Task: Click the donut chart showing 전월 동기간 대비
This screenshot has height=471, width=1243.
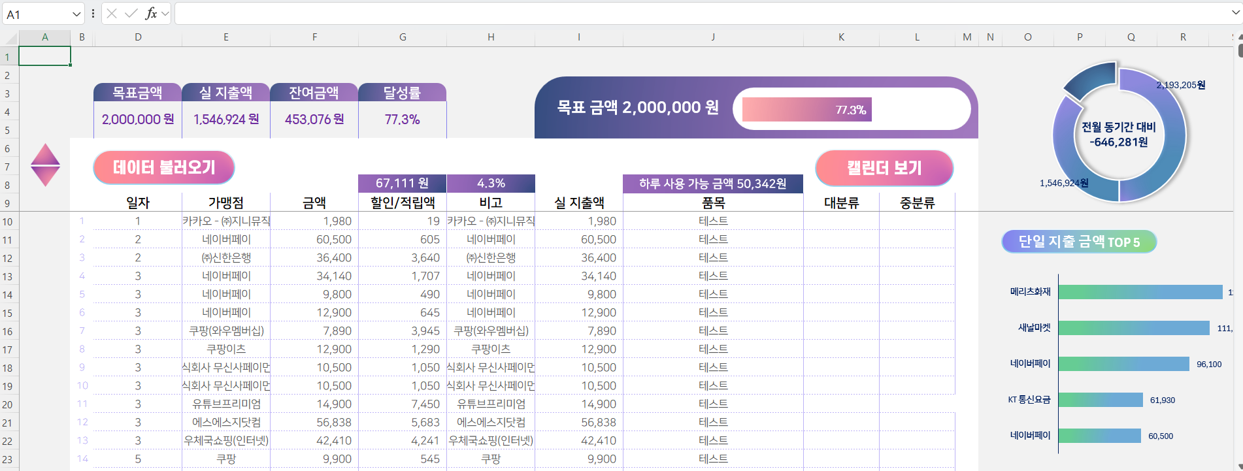Action: coord(1119,134)
